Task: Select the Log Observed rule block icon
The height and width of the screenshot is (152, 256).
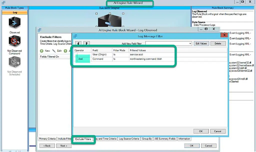Action: click(x=14, y=23)
